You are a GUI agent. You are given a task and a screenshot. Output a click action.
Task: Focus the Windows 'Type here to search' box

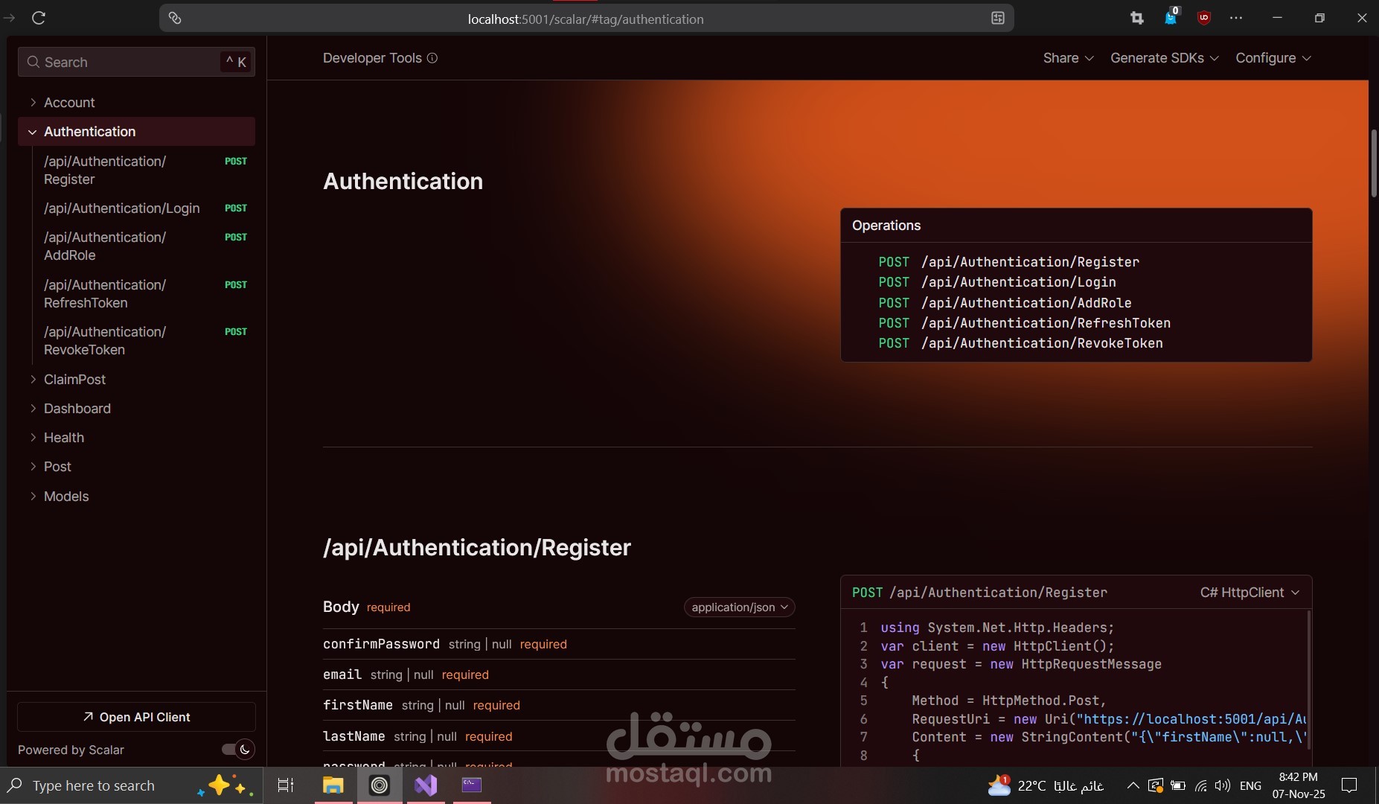click(x=131, y=785)
